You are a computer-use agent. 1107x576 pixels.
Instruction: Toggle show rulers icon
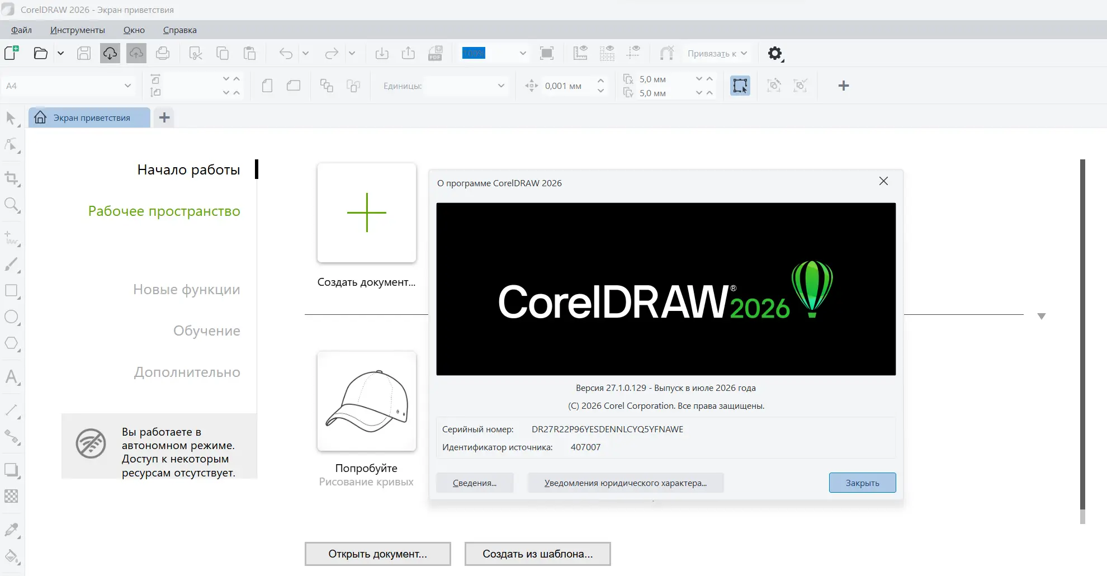(x=580, y=53)
